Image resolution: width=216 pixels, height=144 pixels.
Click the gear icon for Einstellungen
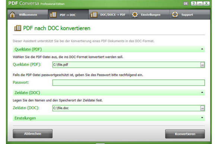(x=135, y=14)
